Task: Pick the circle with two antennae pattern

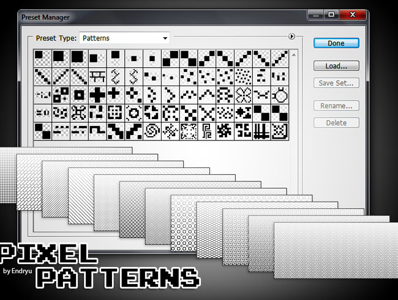Action: [280, 95]
